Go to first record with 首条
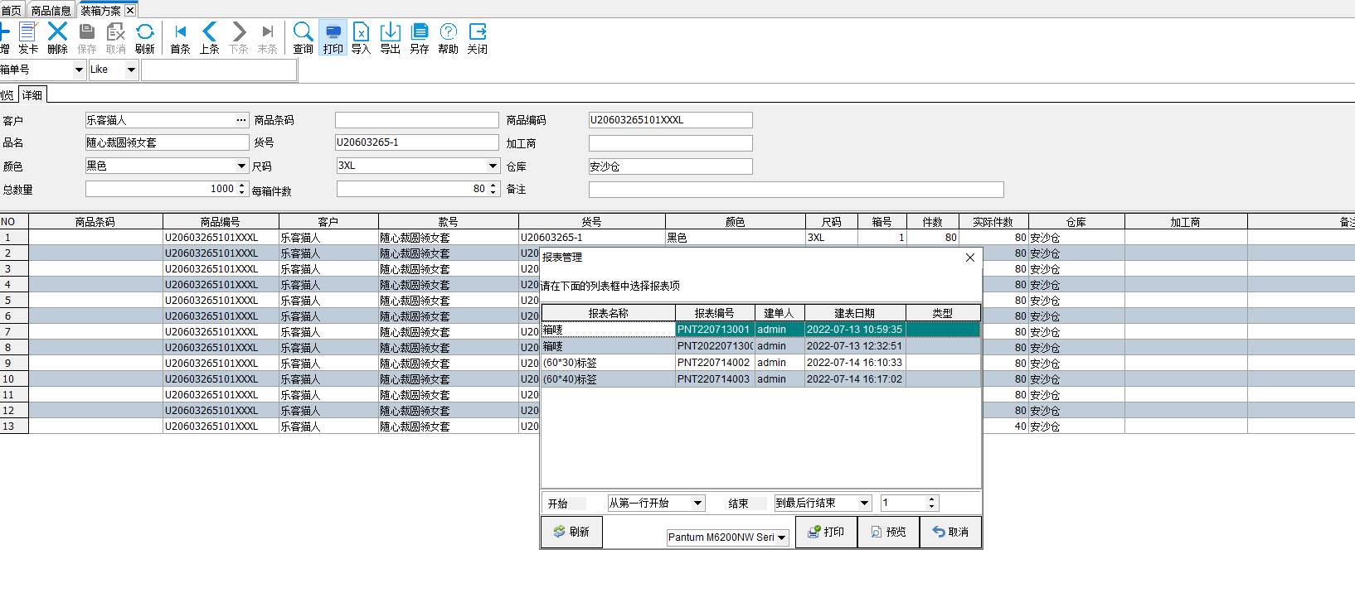This screenshot has width=1355, height=612. pos(181,38)
